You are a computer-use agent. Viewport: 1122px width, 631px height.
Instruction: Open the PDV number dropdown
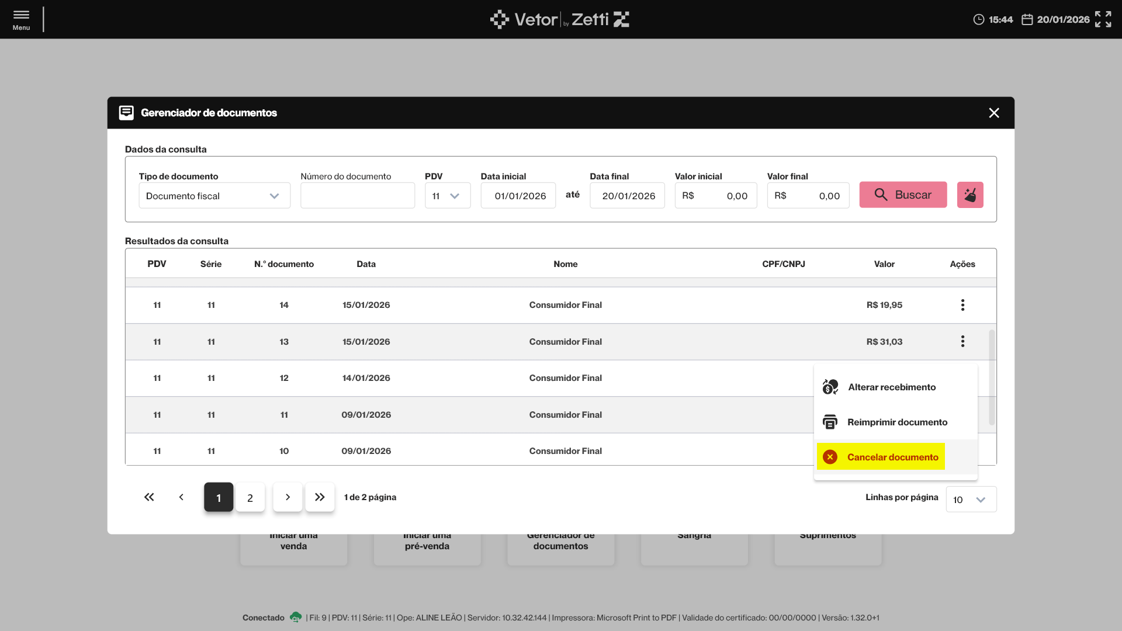(447, 196)
